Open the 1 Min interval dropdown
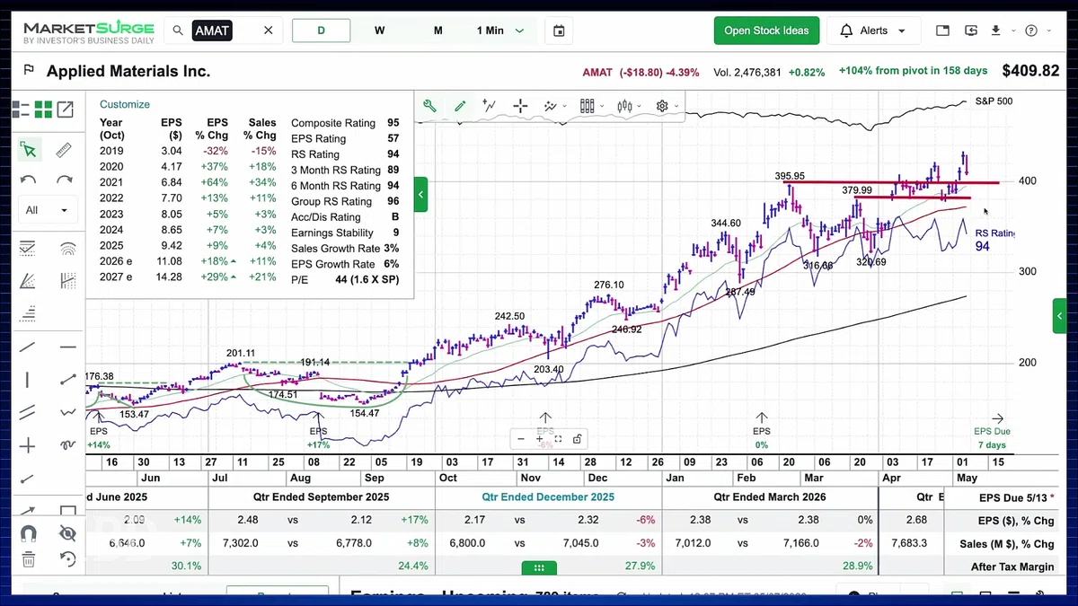Viewport: 1078px width, 606px height. pos(501,31)
